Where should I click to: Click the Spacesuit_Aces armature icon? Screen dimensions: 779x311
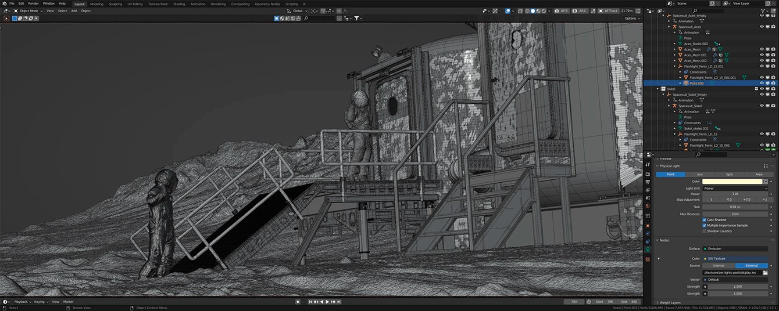[675, 27]
